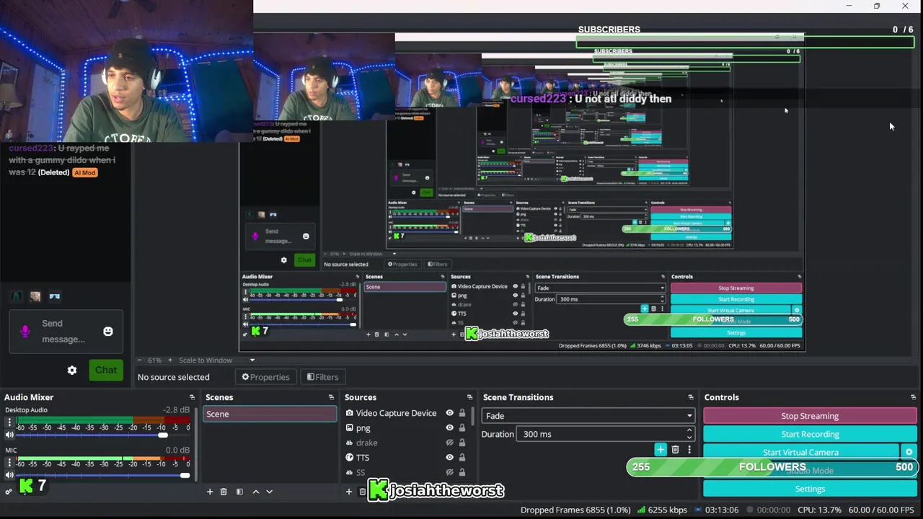This screenshot has height=519, width=923.
Task: Undock the Audio Mixer panel
Action: (192, 397)
